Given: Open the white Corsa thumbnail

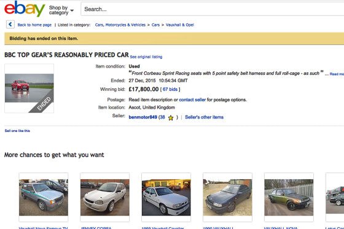Looking at the screenshot, I should click(x=105, y=197).
